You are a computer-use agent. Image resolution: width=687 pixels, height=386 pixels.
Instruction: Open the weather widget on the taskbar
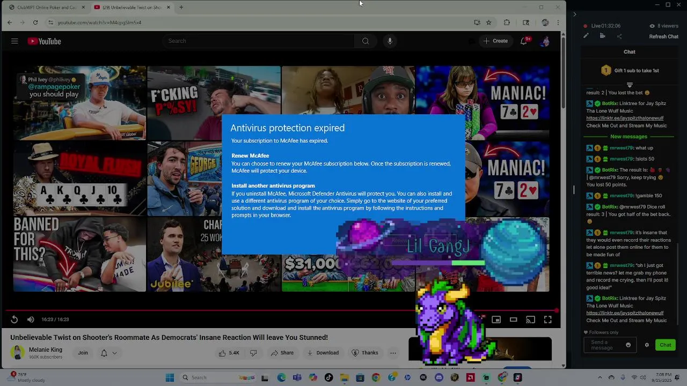point(25,377)
